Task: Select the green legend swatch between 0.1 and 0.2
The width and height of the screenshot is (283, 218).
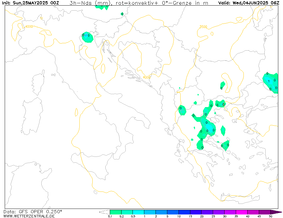Action: pyautogui.click(x=116, y=212)
